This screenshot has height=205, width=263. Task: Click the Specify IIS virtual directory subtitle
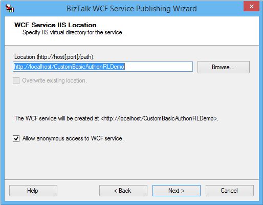tap(73, 32)
